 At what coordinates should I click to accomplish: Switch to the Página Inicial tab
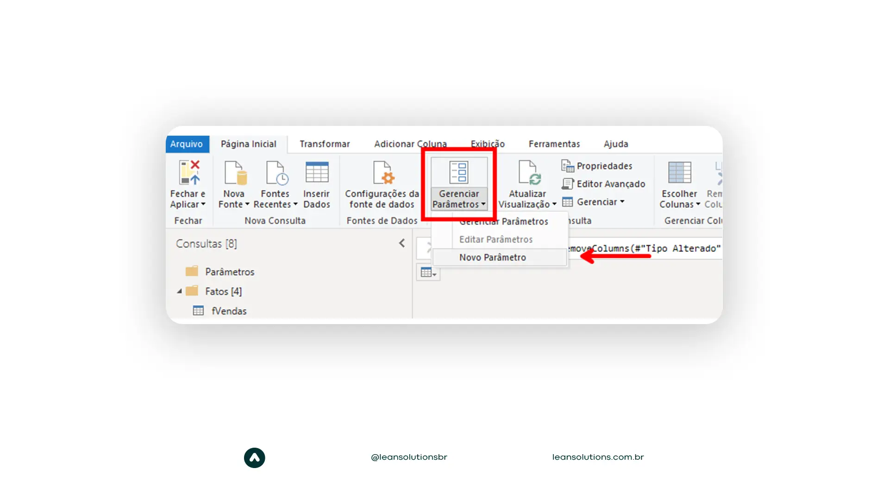tap(249, 144)
